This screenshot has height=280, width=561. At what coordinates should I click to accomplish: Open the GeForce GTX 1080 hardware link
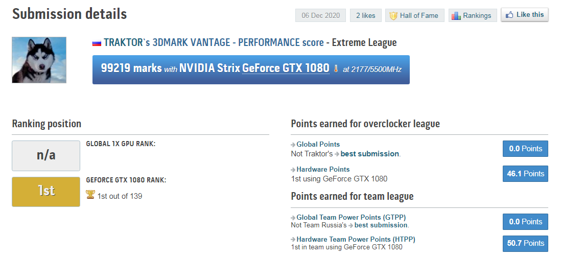[286, 68]
